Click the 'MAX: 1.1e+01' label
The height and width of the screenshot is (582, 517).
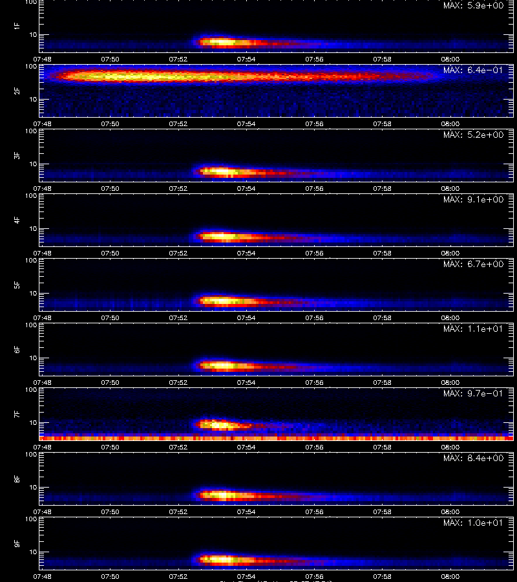(473, 329)
